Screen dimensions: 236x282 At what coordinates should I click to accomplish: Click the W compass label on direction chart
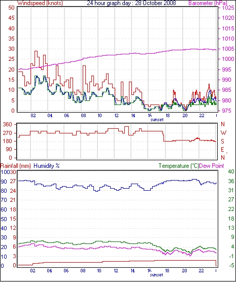223,133
